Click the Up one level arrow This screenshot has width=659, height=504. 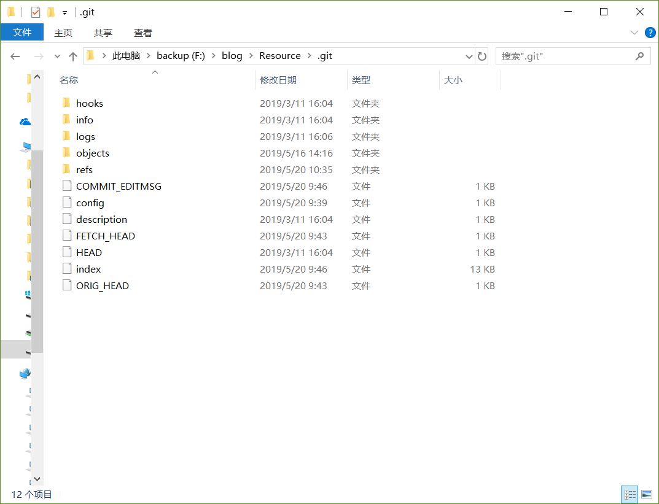[73, 56]
